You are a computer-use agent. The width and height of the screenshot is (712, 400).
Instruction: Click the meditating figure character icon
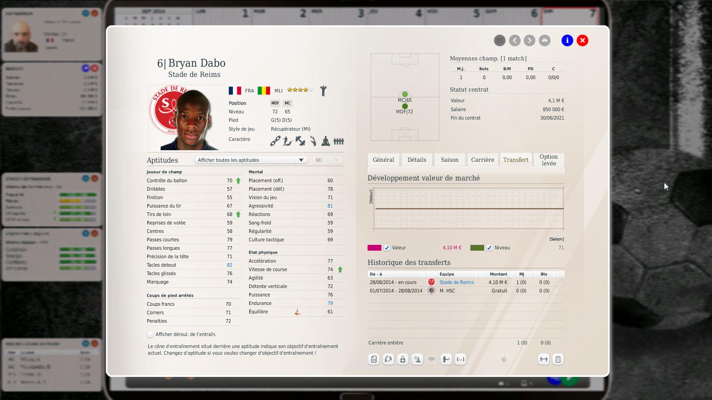[x=326, y=141]
